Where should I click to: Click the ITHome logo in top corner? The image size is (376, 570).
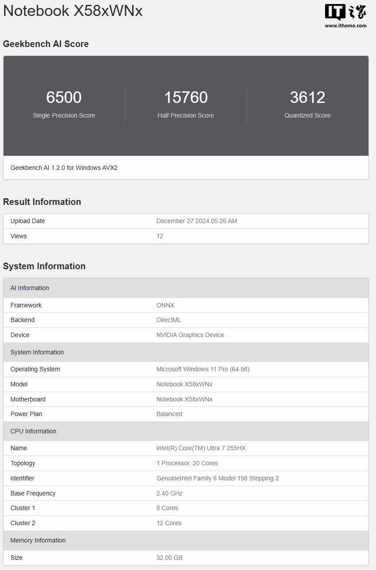click(x=345, y=12)
